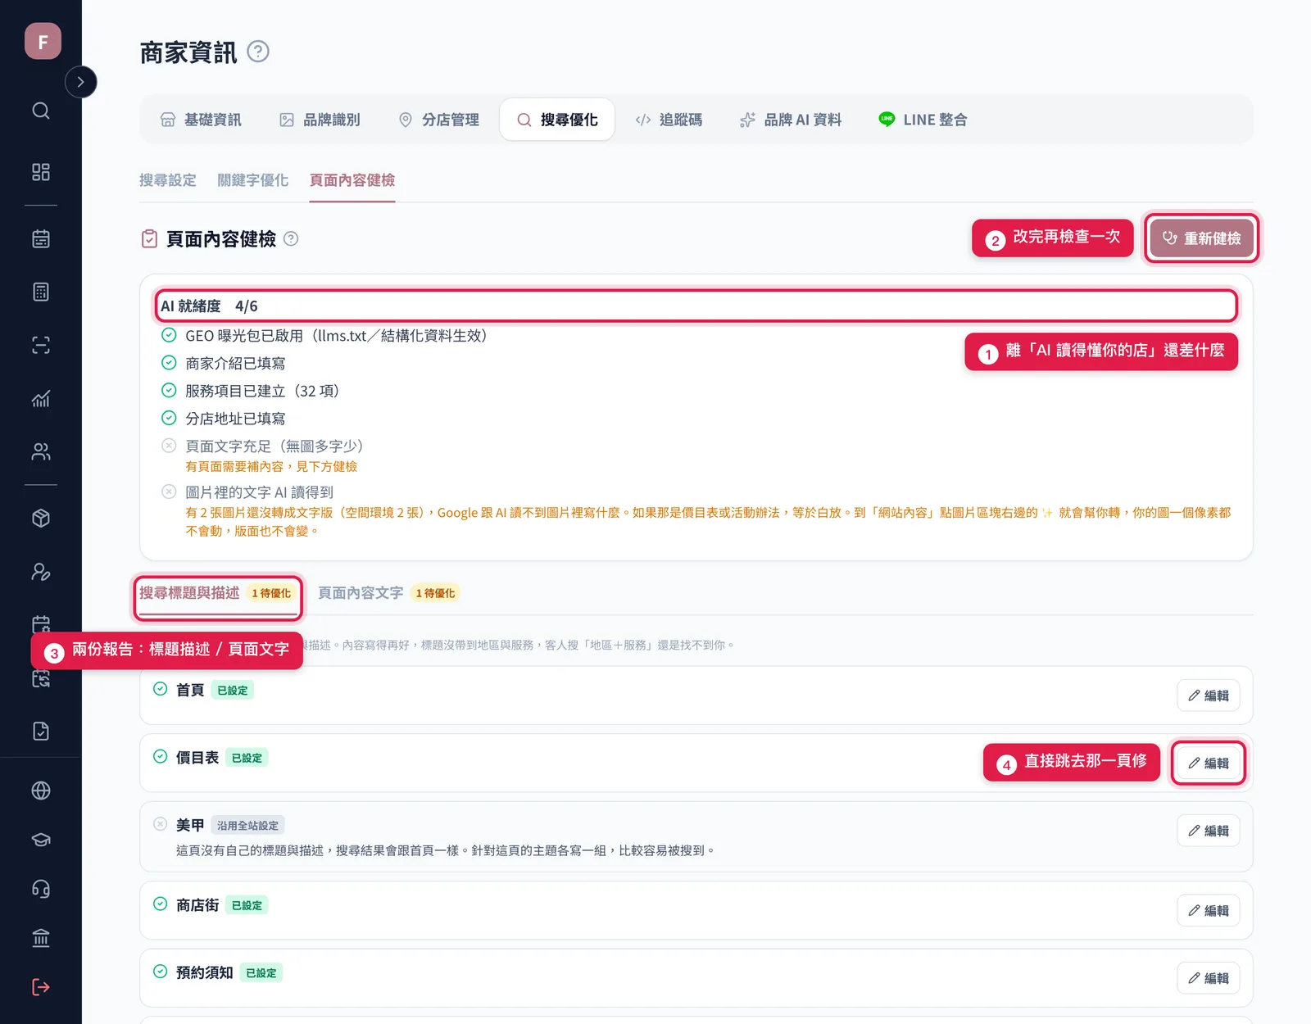Edit the 價目表 page row
The width and height of the screenshot is (1311, 1024).
[x=1209, y=763]
